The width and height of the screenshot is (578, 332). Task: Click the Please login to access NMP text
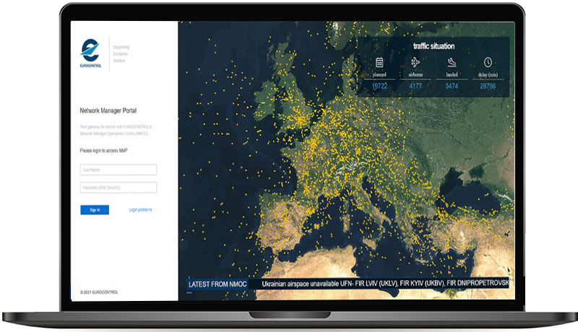pyautogui.click(x=104, y=150)
